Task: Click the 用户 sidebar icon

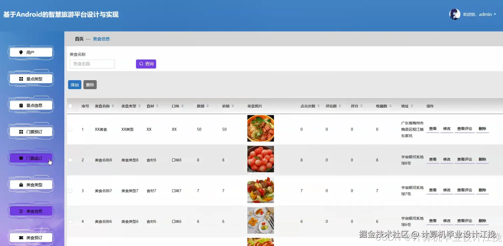Action: click(21, 53)
